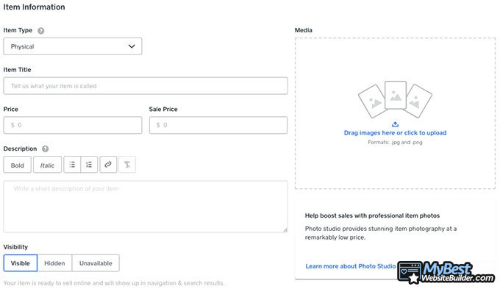Screen dimensions: 500x289
Task: Click the insert link icon
Action: pos(108,165)
